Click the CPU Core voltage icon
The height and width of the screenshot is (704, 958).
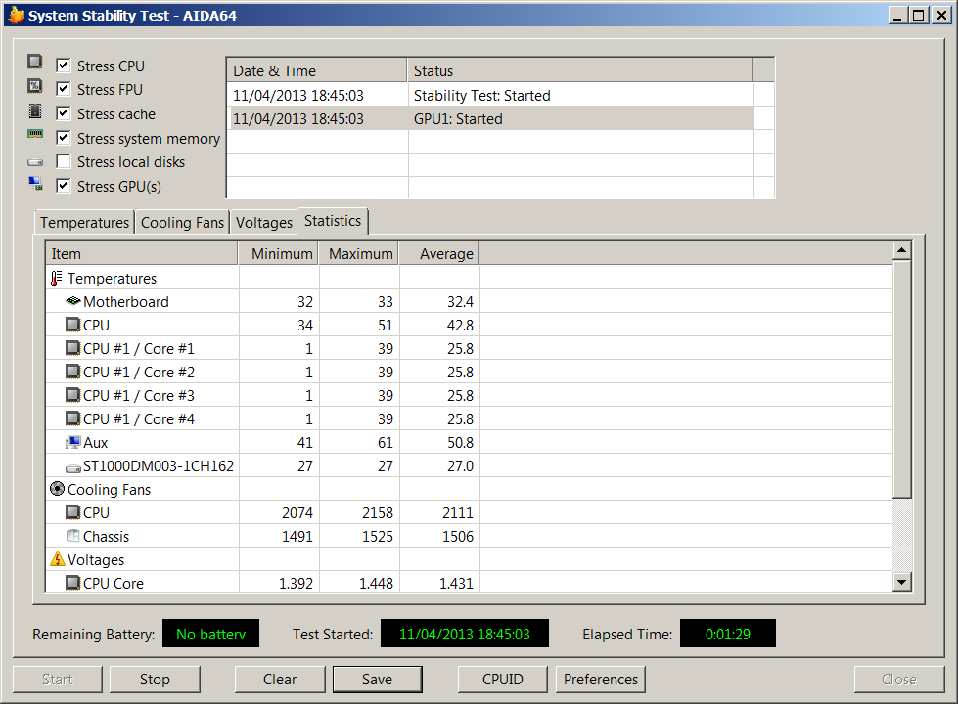coord(72,584)
